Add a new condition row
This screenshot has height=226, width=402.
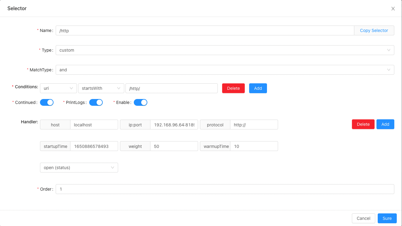click(258, 88)
